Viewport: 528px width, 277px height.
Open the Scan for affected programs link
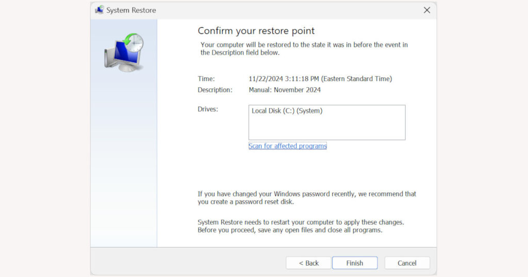(288, 146)
